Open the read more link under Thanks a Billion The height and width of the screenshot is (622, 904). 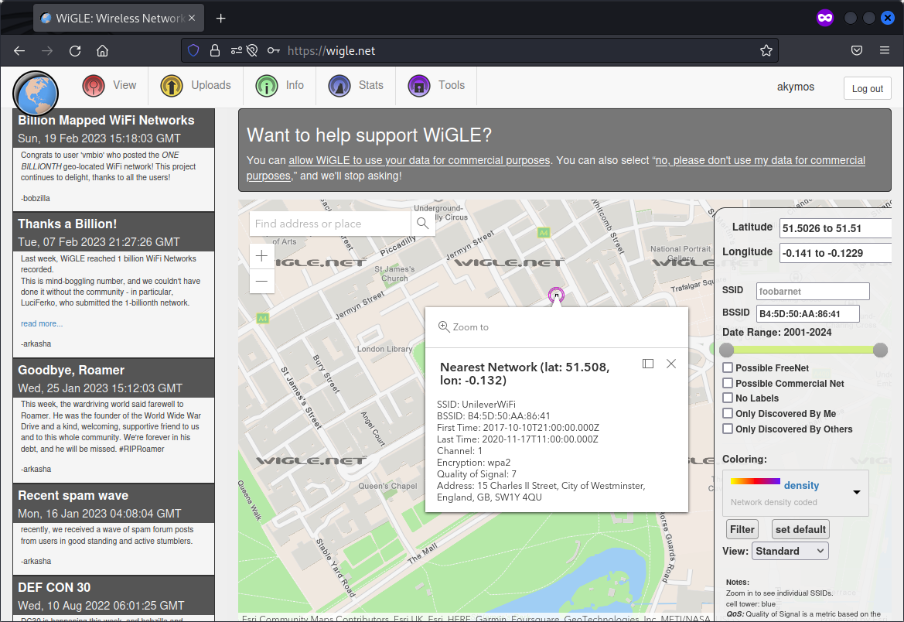[x=42, y=323]
